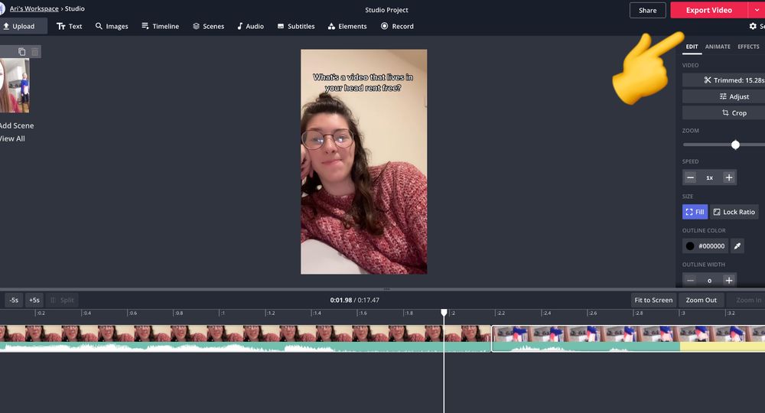
Task: Click the Trimmed scissors button
Action: click(x=733, y=80)
